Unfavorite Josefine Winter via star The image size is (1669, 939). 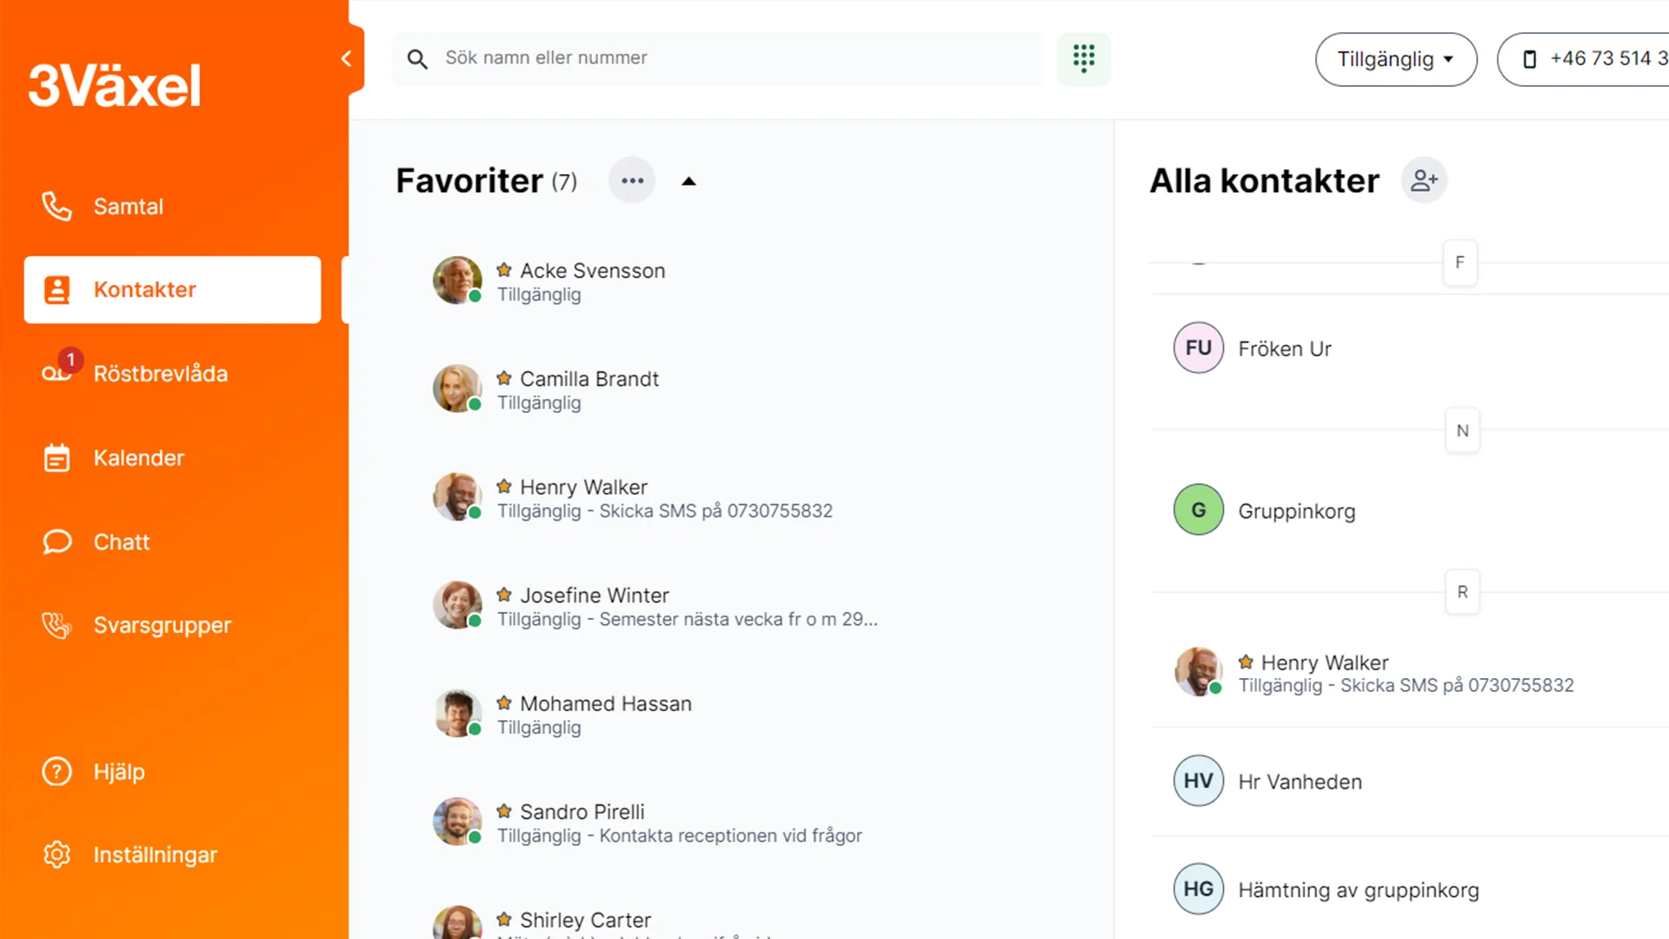(504, 595)
